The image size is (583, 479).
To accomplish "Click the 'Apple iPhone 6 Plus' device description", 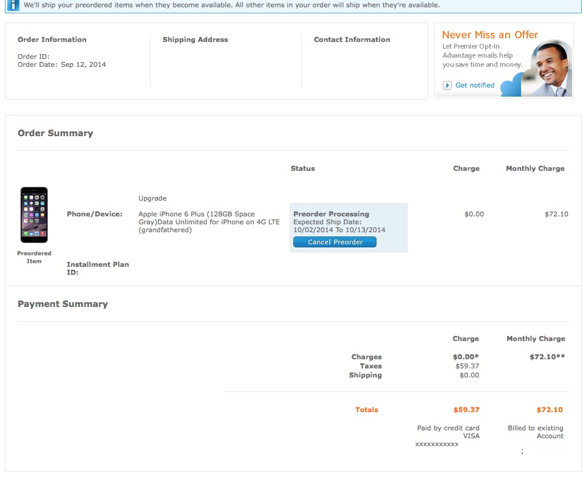I will (x=209, y=222).
